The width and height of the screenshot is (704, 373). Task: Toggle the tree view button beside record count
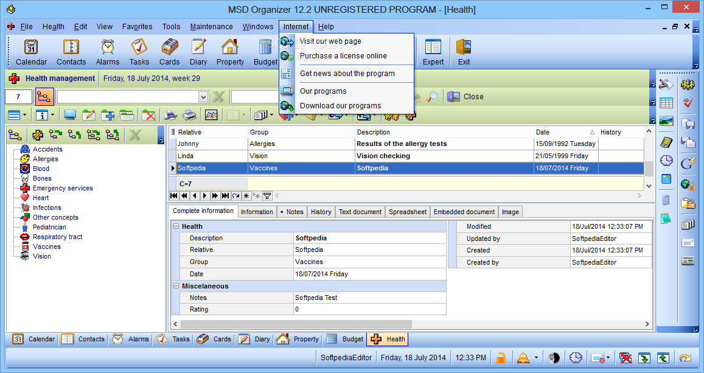point(44,97)
